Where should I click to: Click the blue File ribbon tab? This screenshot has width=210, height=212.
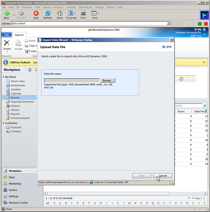click(x=6, y=35)
